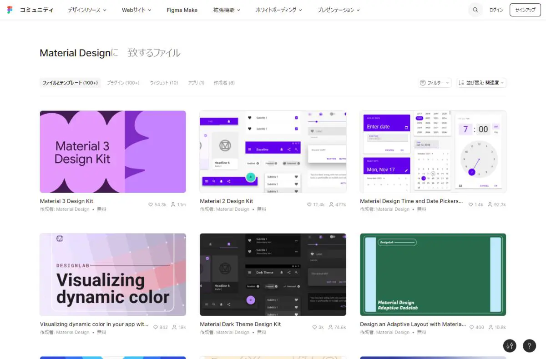Click Material Dark Theme Design Kit title
Viewport: 546px width, 359px height.
(240, 324)
